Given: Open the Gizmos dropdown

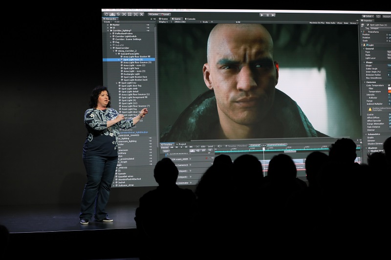Looking at the screenshot, I should 353,23.
